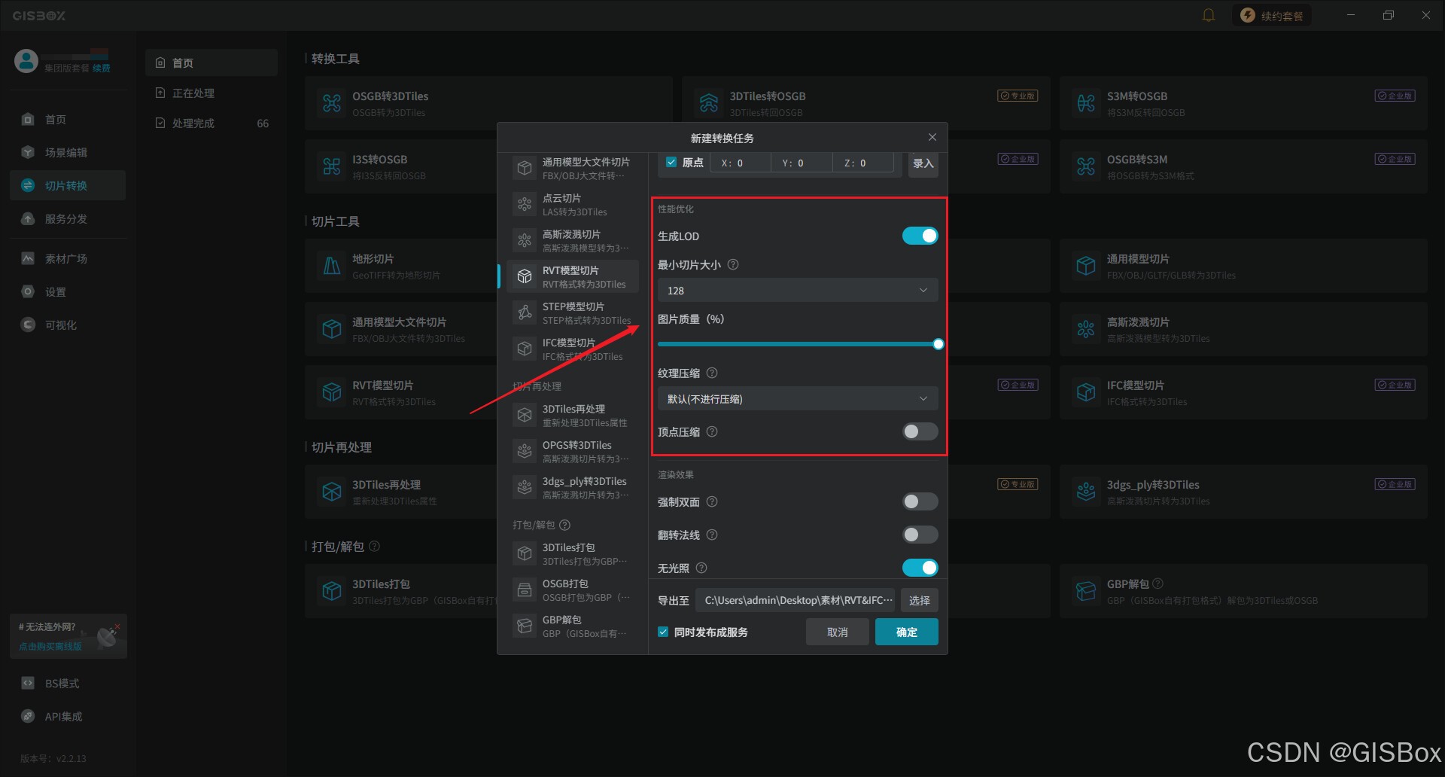Open the OSGB转S3M card icon
1445x777 pixels.
coord(1086,166)
